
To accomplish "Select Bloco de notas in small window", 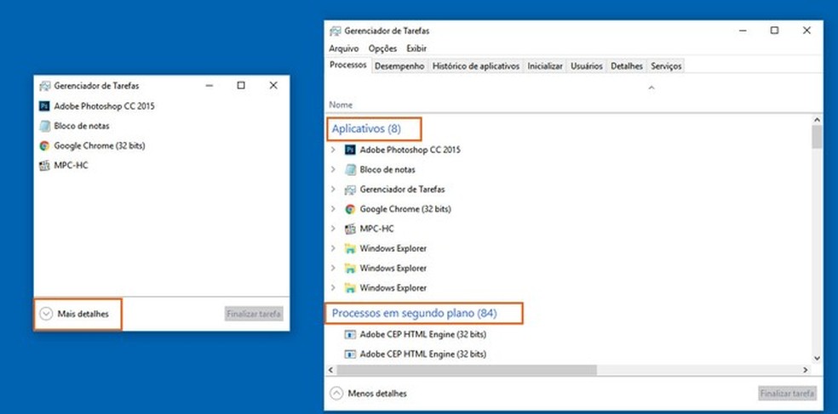I will (x=81, y=126).
